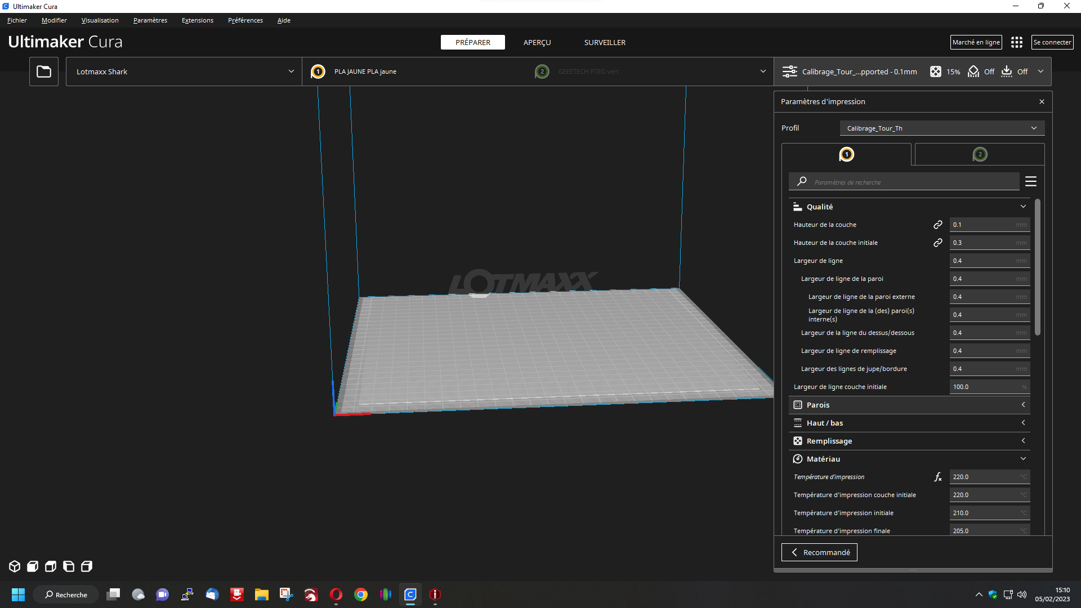Click the Cura icon in the taskbar

tap(410, 594)
